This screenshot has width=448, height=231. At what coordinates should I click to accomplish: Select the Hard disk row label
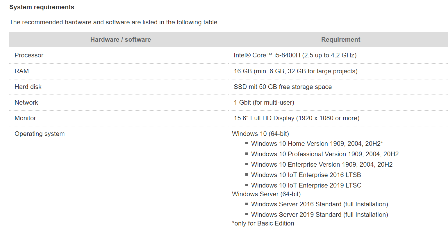[x=28, y=87]
